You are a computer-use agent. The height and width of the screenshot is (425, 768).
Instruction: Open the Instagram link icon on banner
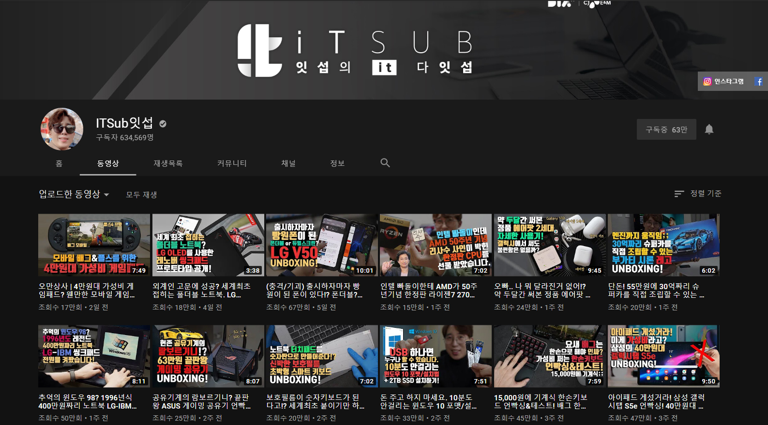(708, 82)
